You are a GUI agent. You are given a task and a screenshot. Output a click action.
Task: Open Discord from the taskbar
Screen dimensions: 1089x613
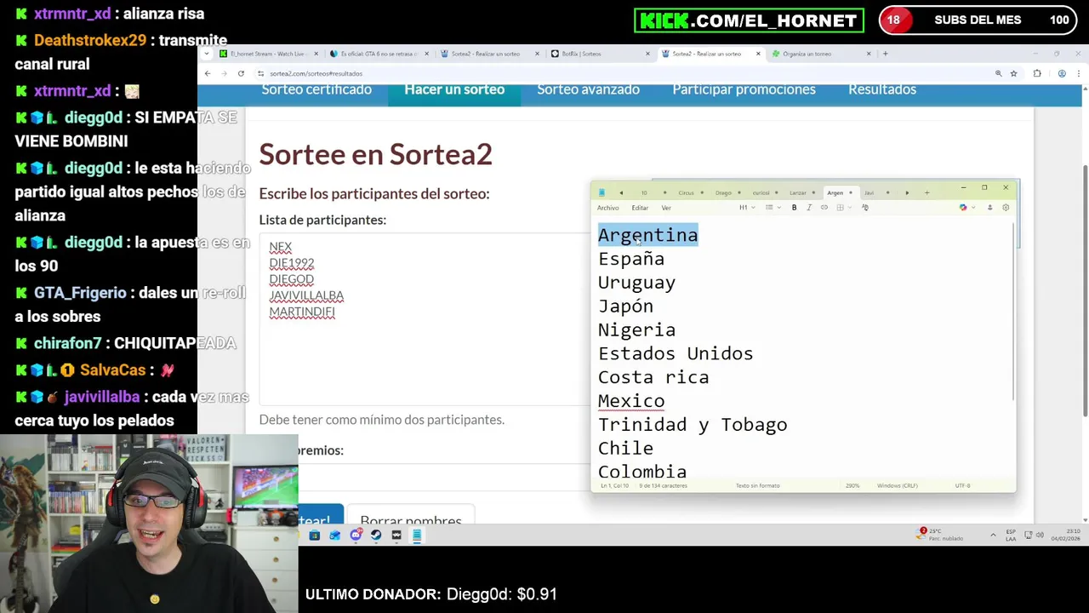click(356, 536)
